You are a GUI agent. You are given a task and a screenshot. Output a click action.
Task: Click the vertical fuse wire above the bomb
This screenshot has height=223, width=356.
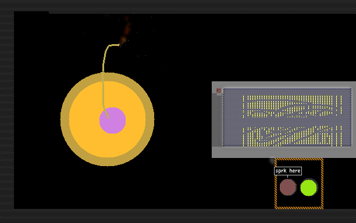coord(104,68)
